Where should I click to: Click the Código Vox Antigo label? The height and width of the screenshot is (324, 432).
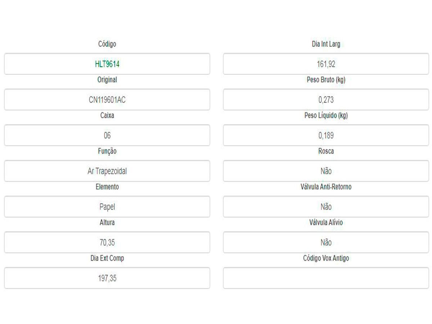click(326, 258)
